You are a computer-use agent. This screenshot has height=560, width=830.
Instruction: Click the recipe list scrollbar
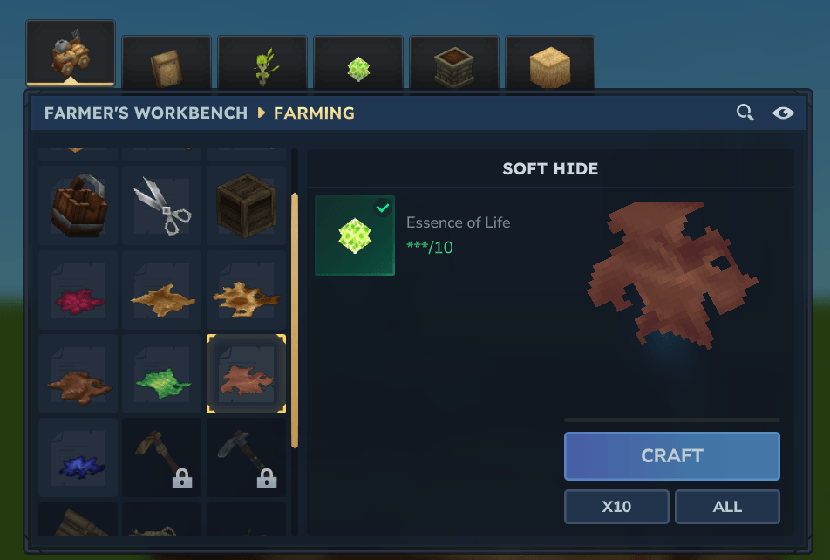click(295, 320)
